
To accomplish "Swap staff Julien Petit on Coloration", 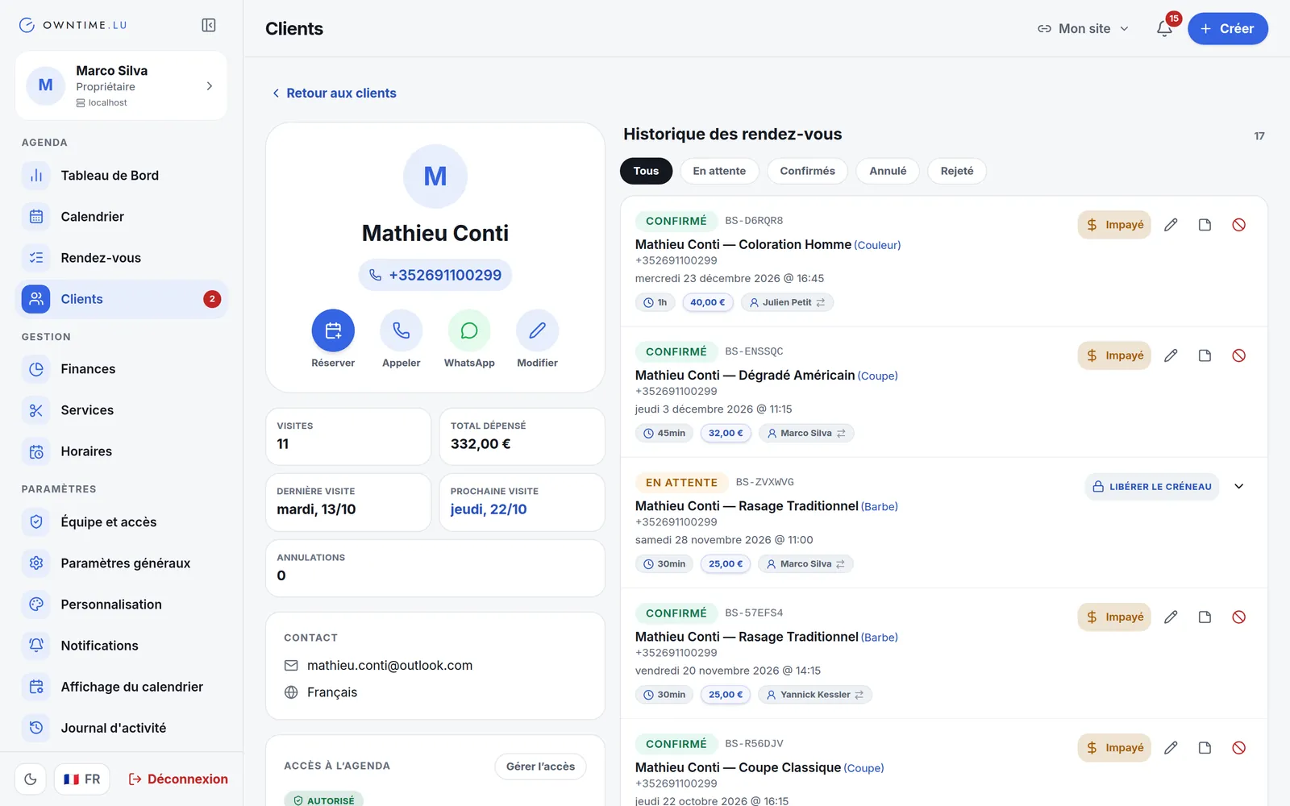I will 821,303.
